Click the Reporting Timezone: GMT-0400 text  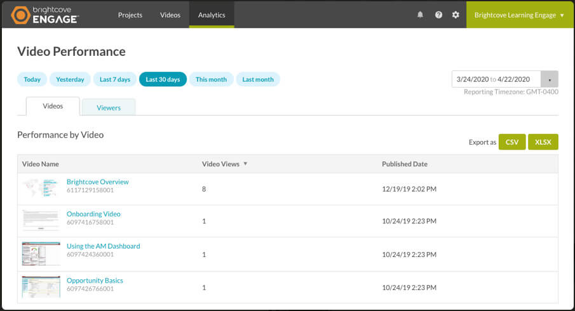(511, 92)
